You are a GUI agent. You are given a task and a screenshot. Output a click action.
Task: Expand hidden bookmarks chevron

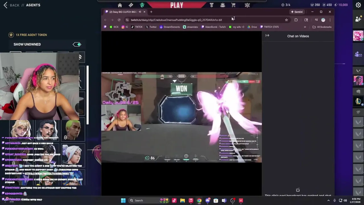(305, 27)
